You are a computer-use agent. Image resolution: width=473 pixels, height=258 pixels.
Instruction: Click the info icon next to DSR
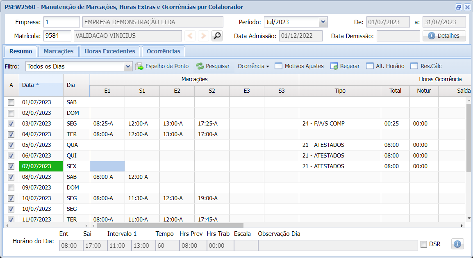457,244
